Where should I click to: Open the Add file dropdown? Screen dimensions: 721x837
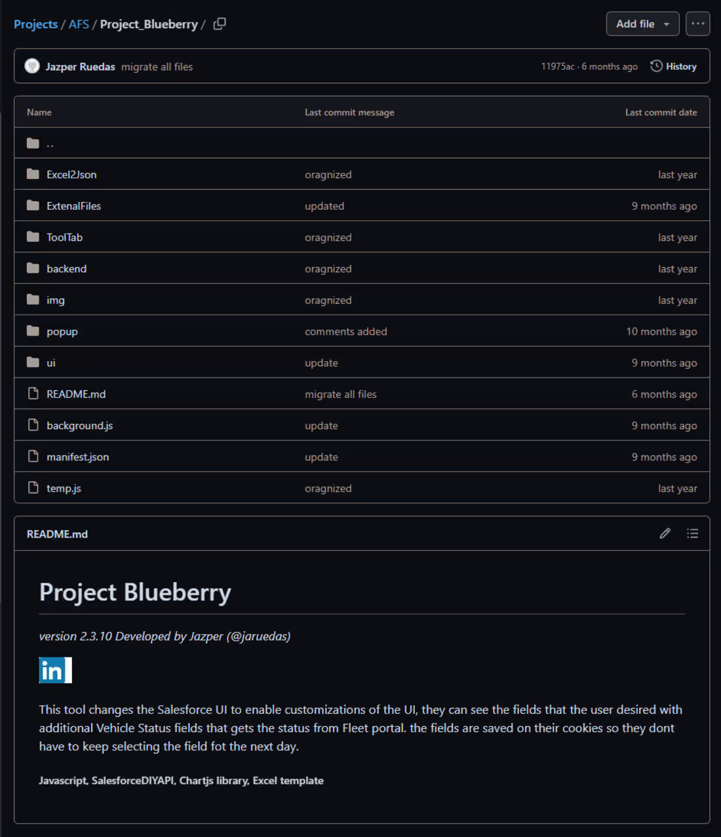[x=642, y=24]
